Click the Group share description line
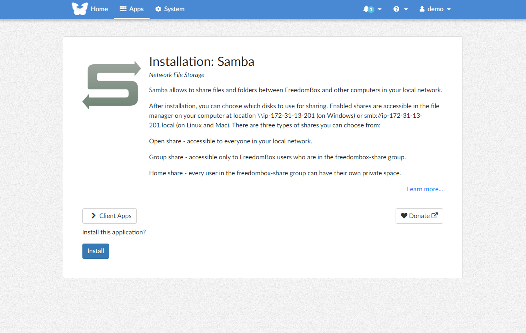Image resolution: width=526 pixels, height=333 pixels. coord(277,157)
